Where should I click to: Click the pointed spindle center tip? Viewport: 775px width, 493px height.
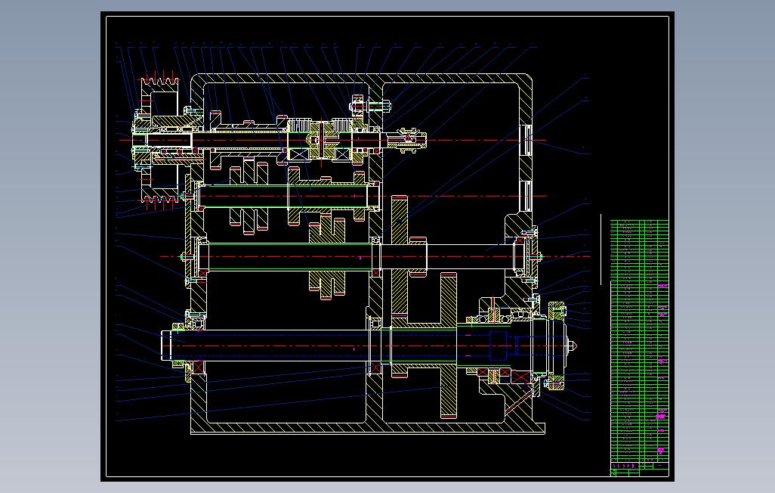[x=573, y=346]
